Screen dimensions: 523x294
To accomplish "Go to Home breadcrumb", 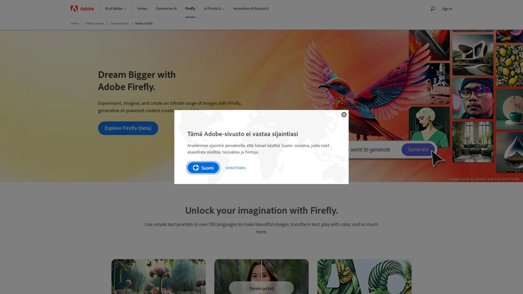I will (75, 23).
